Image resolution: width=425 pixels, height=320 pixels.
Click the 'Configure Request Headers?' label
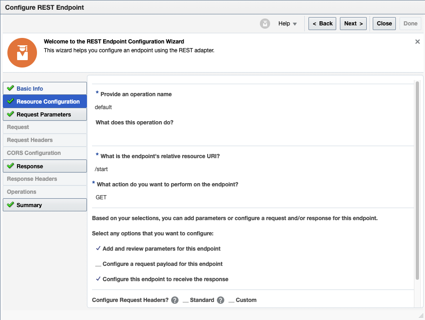tap(130, 300)
